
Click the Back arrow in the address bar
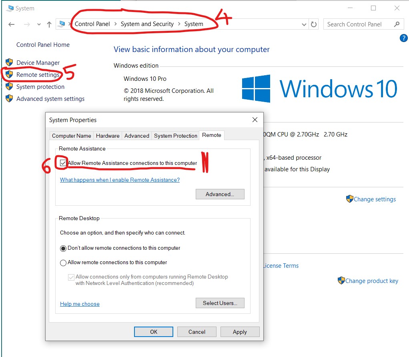tap(12, 24)
